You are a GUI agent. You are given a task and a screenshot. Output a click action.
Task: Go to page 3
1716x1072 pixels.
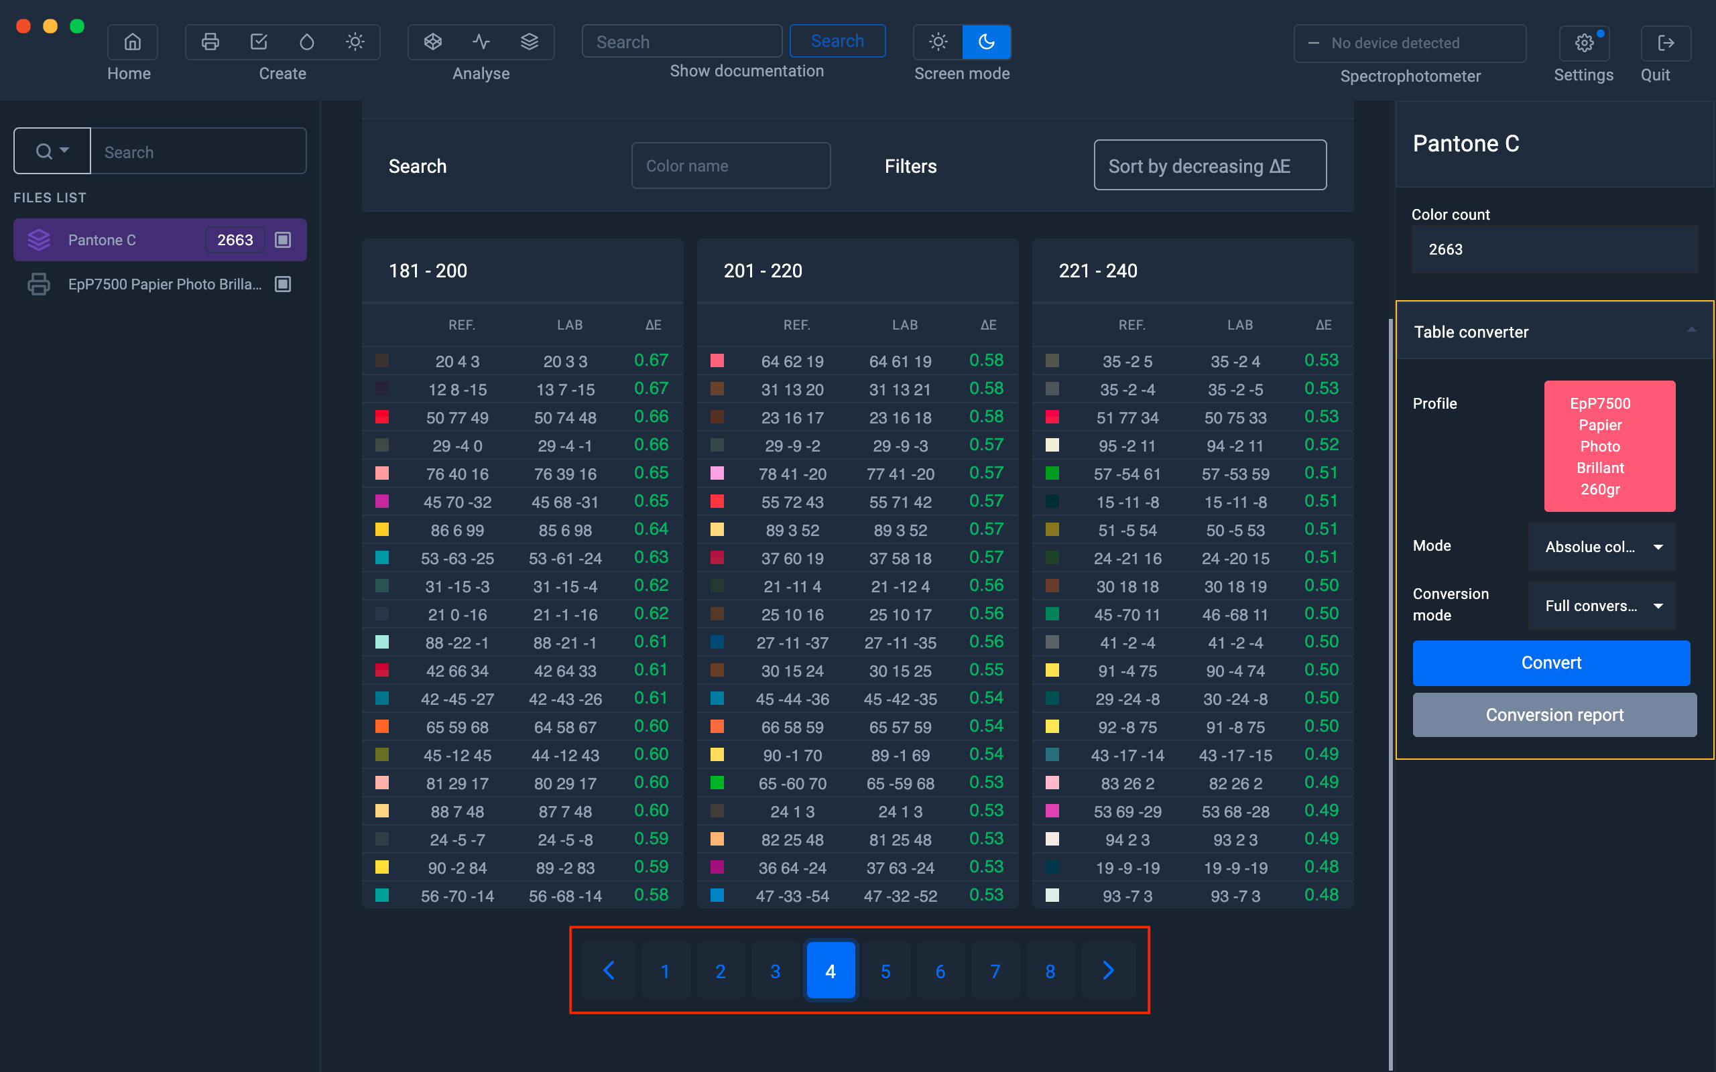click(775, 971)
